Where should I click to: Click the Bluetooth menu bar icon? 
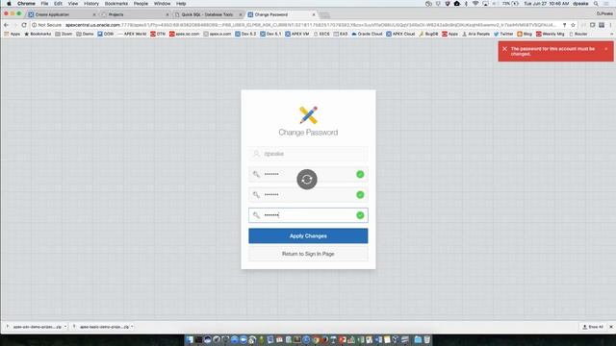[x=466, y=4]
